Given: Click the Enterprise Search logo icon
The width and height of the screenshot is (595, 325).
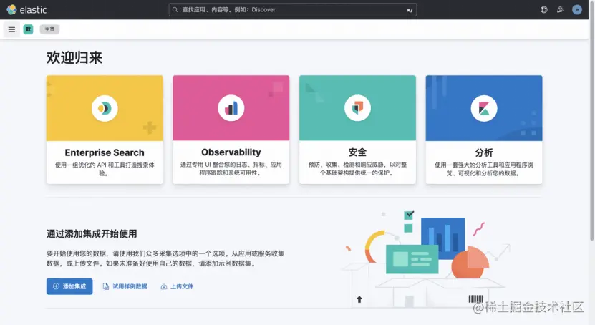Looking at the screenshot, I should [x=105, y=109].
